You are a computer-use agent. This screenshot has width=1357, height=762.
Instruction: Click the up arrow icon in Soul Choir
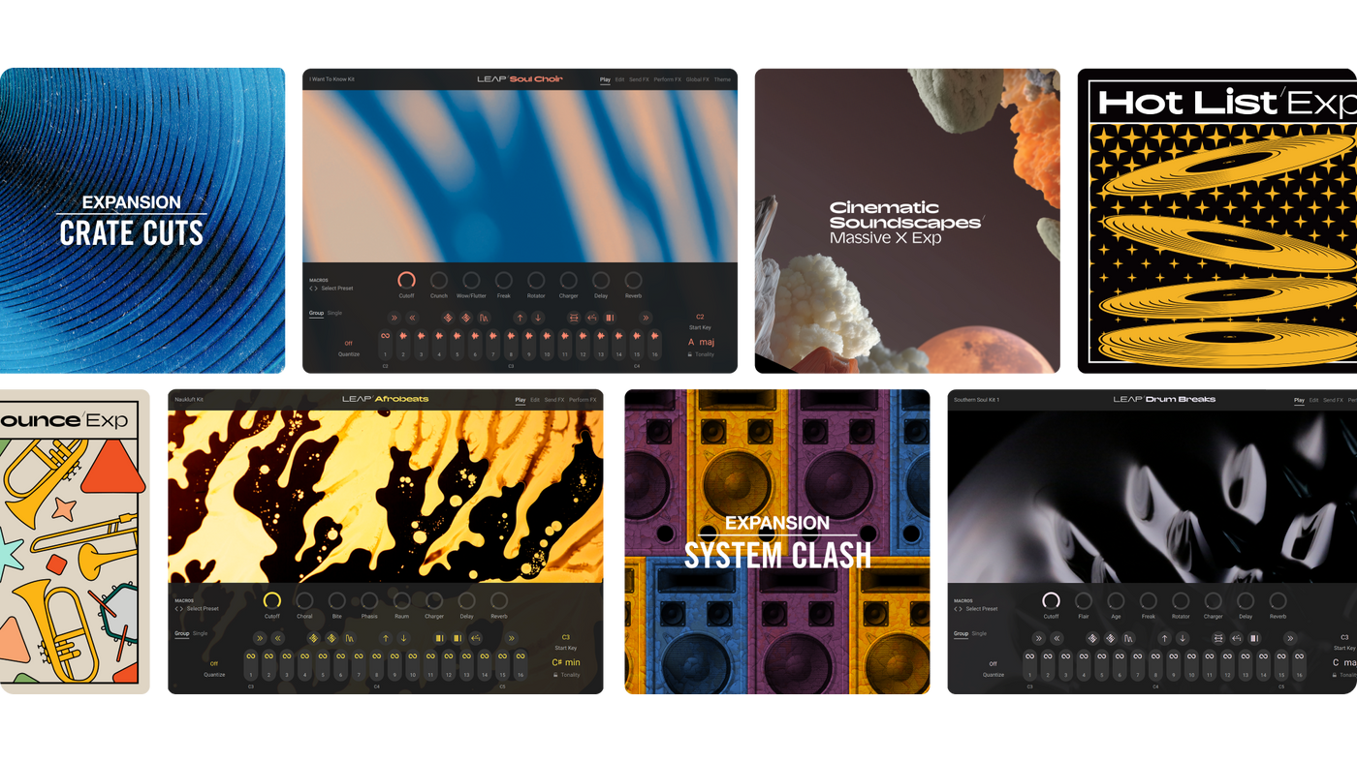pos(520,318)
